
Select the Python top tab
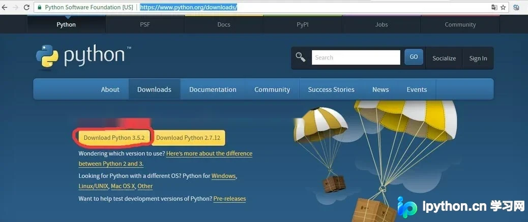66,24
